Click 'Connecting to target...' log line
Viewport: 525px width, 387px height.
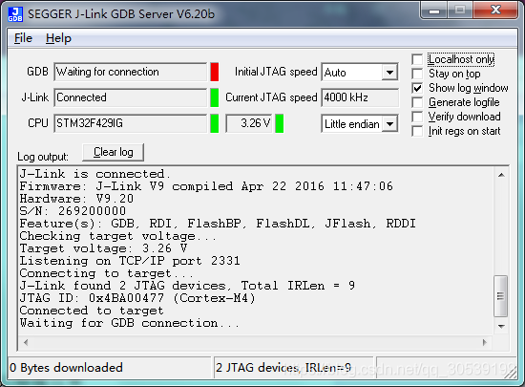pos(107,273)
